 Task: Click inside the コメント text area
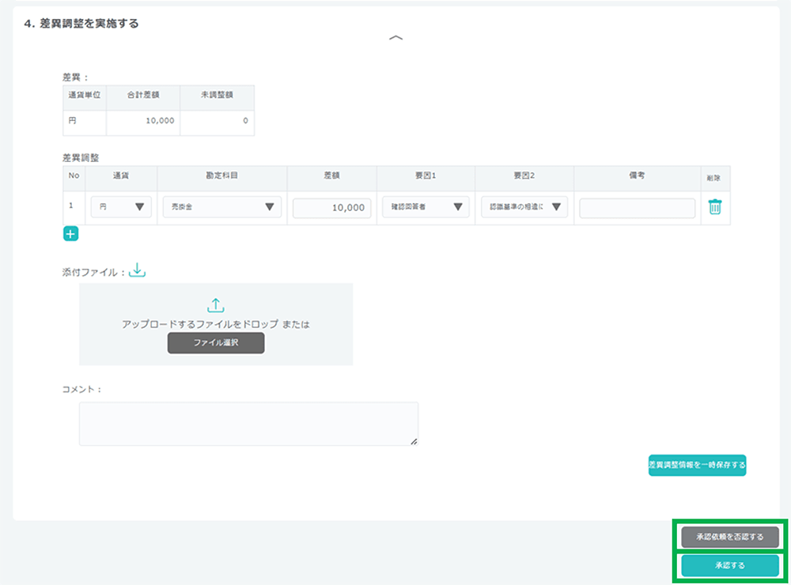(x=248, y=424)
